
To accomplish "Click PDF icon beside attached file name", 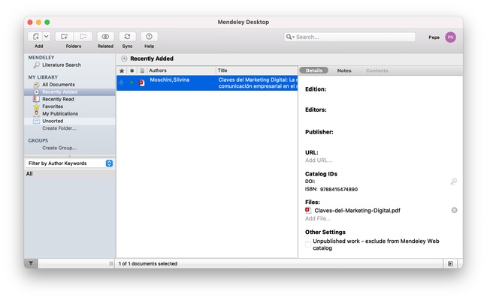I will tap(308, 211).
